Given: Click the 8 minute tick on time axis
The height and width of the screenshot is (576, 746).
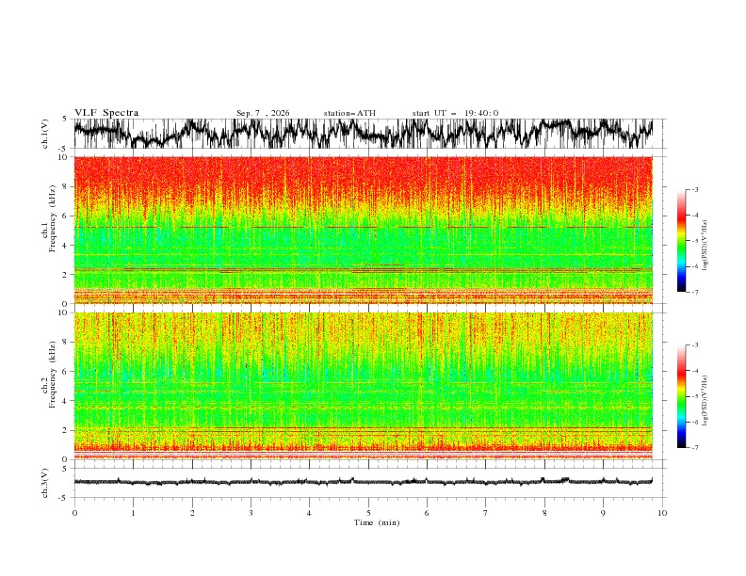Looking at the screenshot, I should 544,513.
